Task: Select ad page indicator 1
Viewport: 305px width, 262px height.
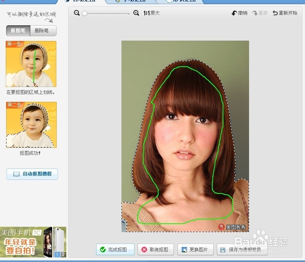Action: [57, 254]
